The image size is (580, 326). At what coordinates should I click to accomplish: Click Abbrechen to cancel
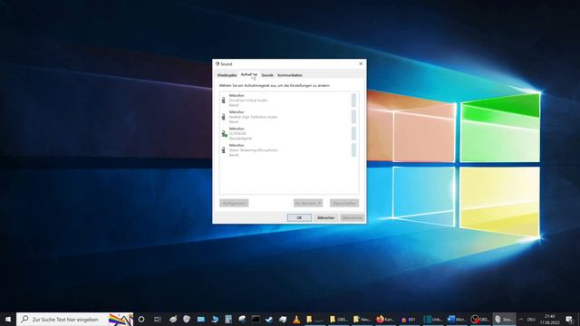(x=325, y=217)
